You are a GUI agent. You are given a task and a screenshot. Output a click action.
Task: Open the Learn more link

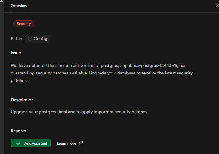coord(66,143)
